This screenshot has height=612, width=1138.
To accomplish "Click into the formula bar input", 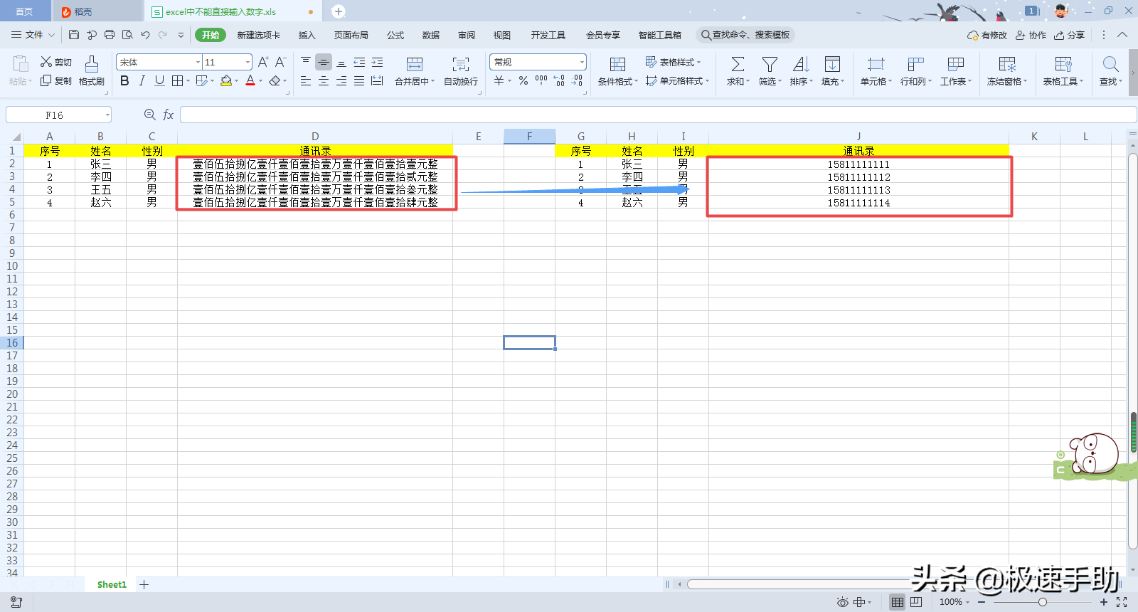I will click(x=658, y=115).
